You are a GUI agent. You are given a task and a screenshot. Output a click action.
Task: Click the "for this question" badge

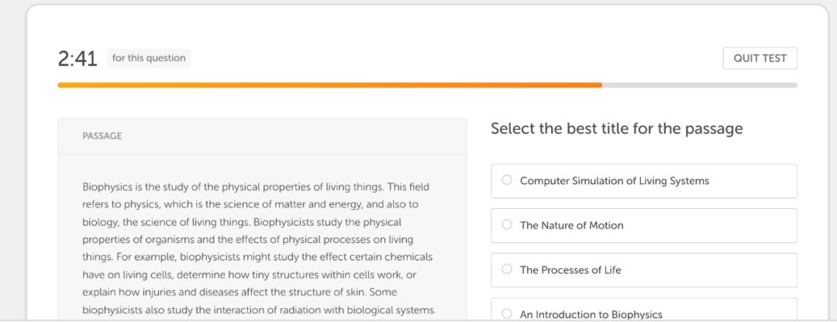point(149,58)
